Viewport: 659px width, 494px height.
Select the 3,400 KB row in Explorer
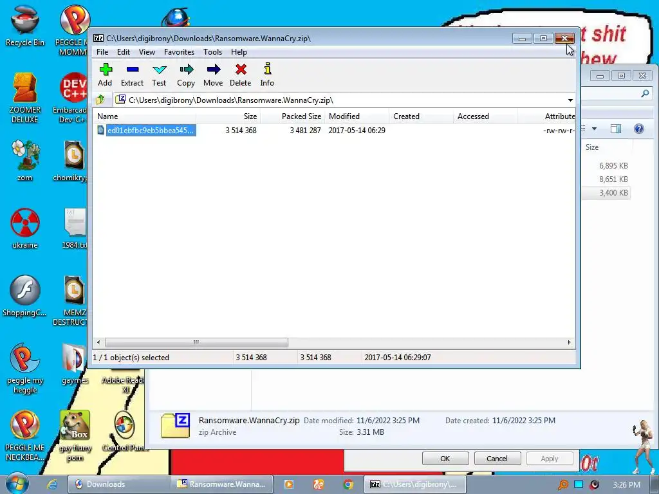click(x=608, y=193)
